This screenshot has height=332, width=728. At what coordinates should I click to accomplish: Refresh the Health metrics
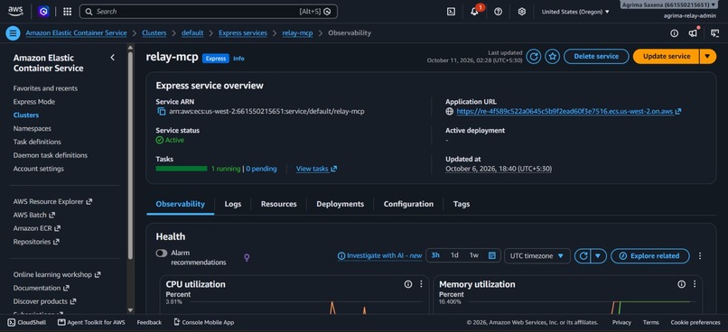point(583,255)
